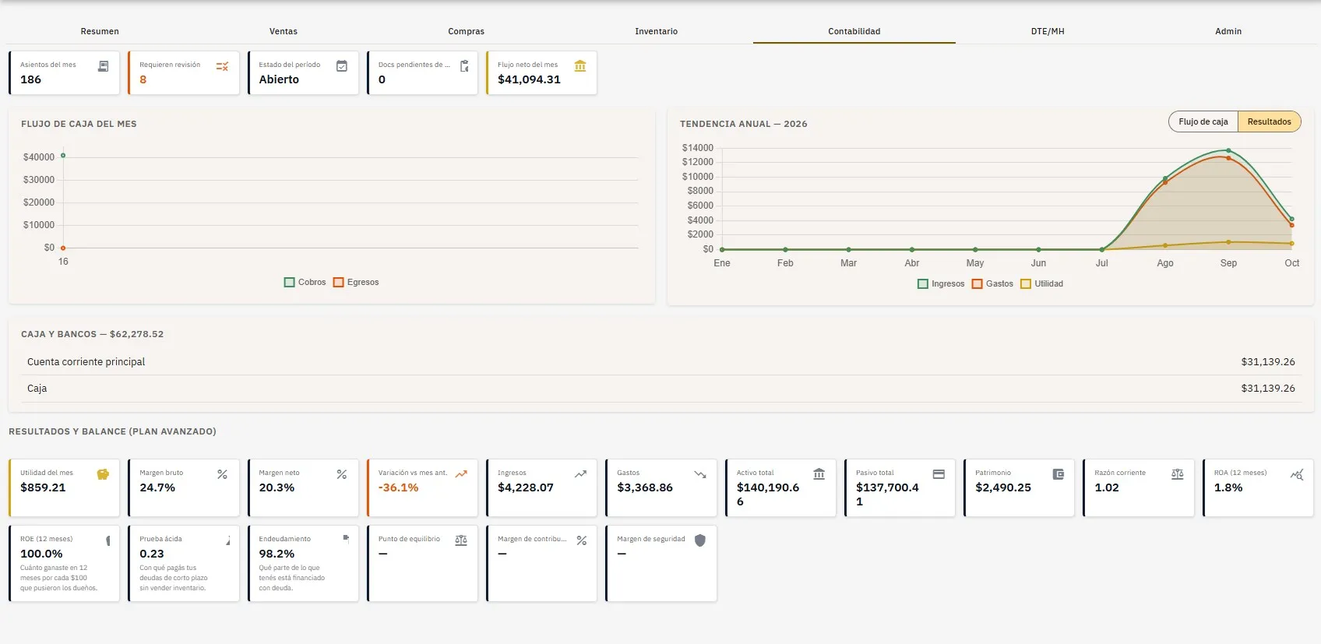The image size is (1321, 644).
Task: Click the Sep peak point on Ingresos line
Action: tap(1228, 150)
